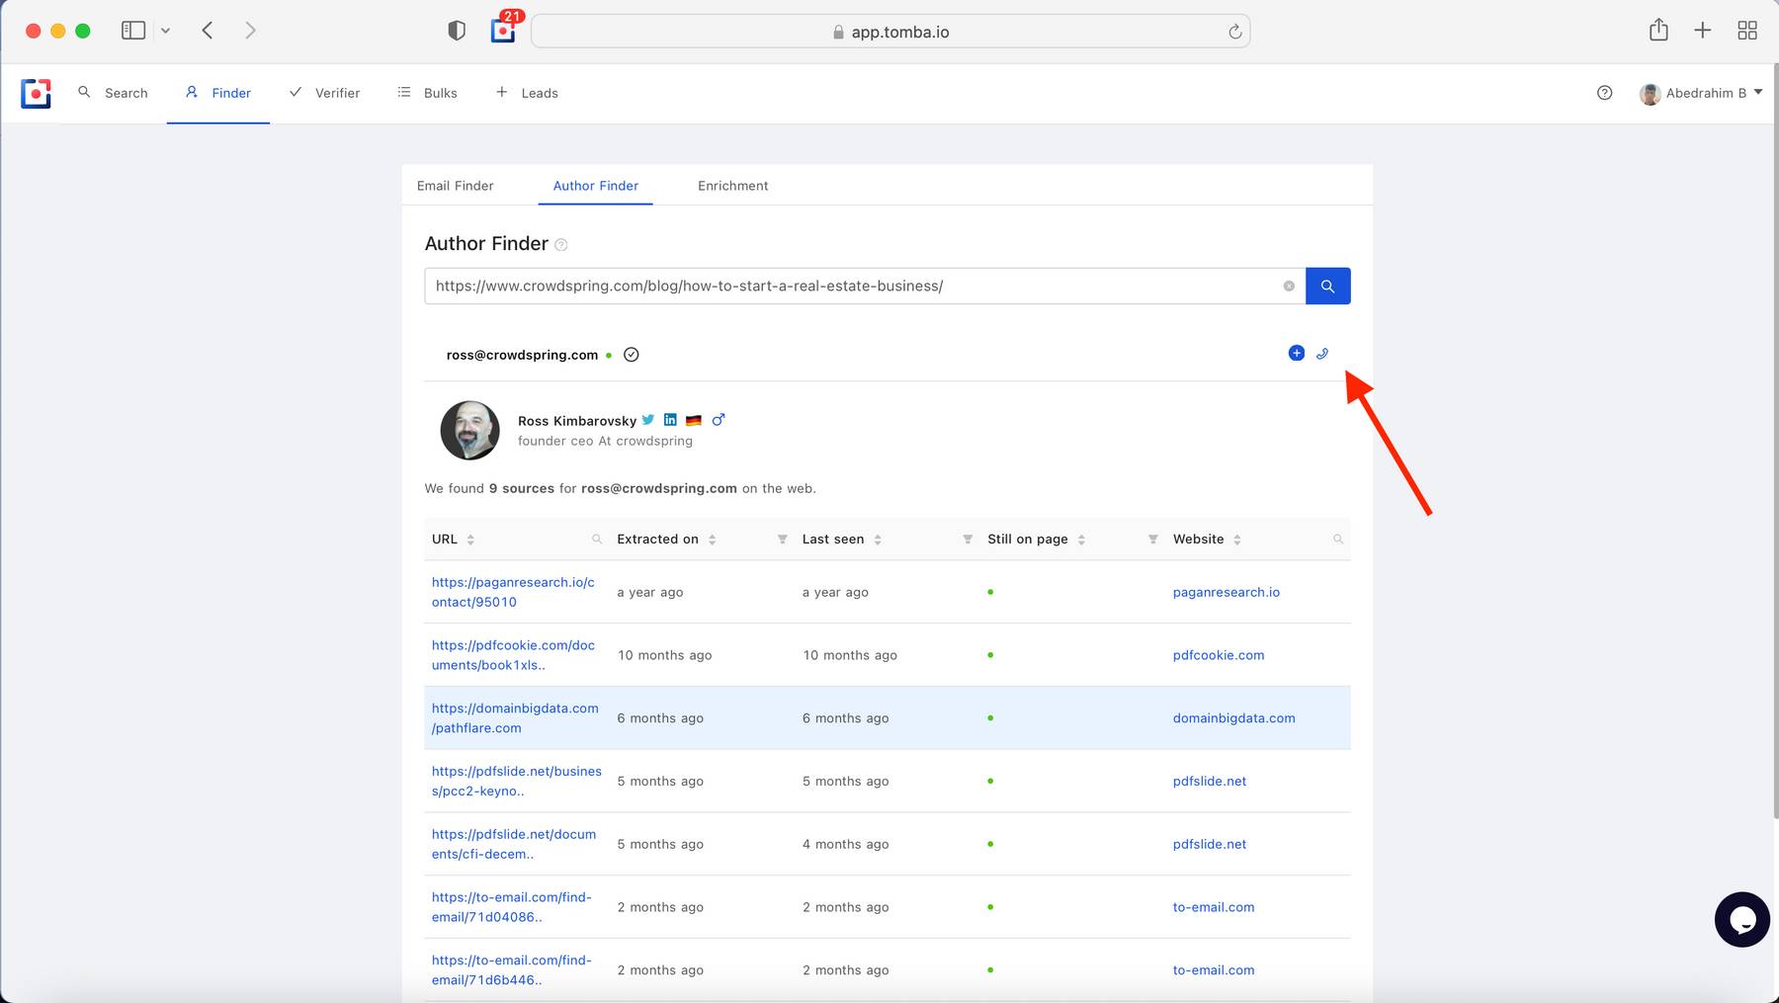Click the Author Finder info icon
Viewport: 1779px width, 1003px height.
561,245
